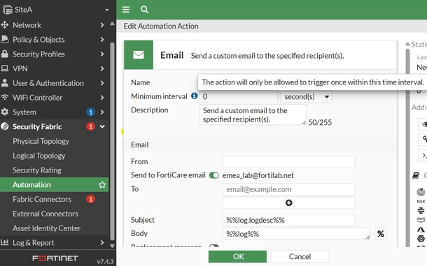Click the Cancel button
The height and width of the screenshot is (266, 427).
point(300,256)
